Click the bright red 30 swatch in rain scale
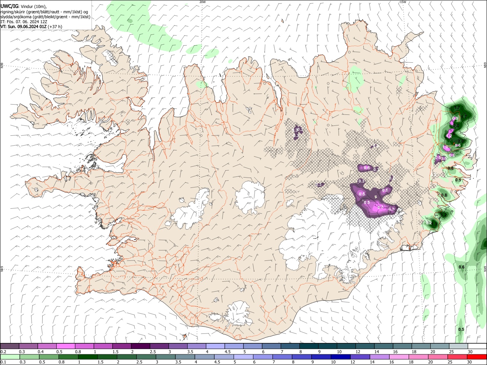487x365 pixels. point(477,357)
